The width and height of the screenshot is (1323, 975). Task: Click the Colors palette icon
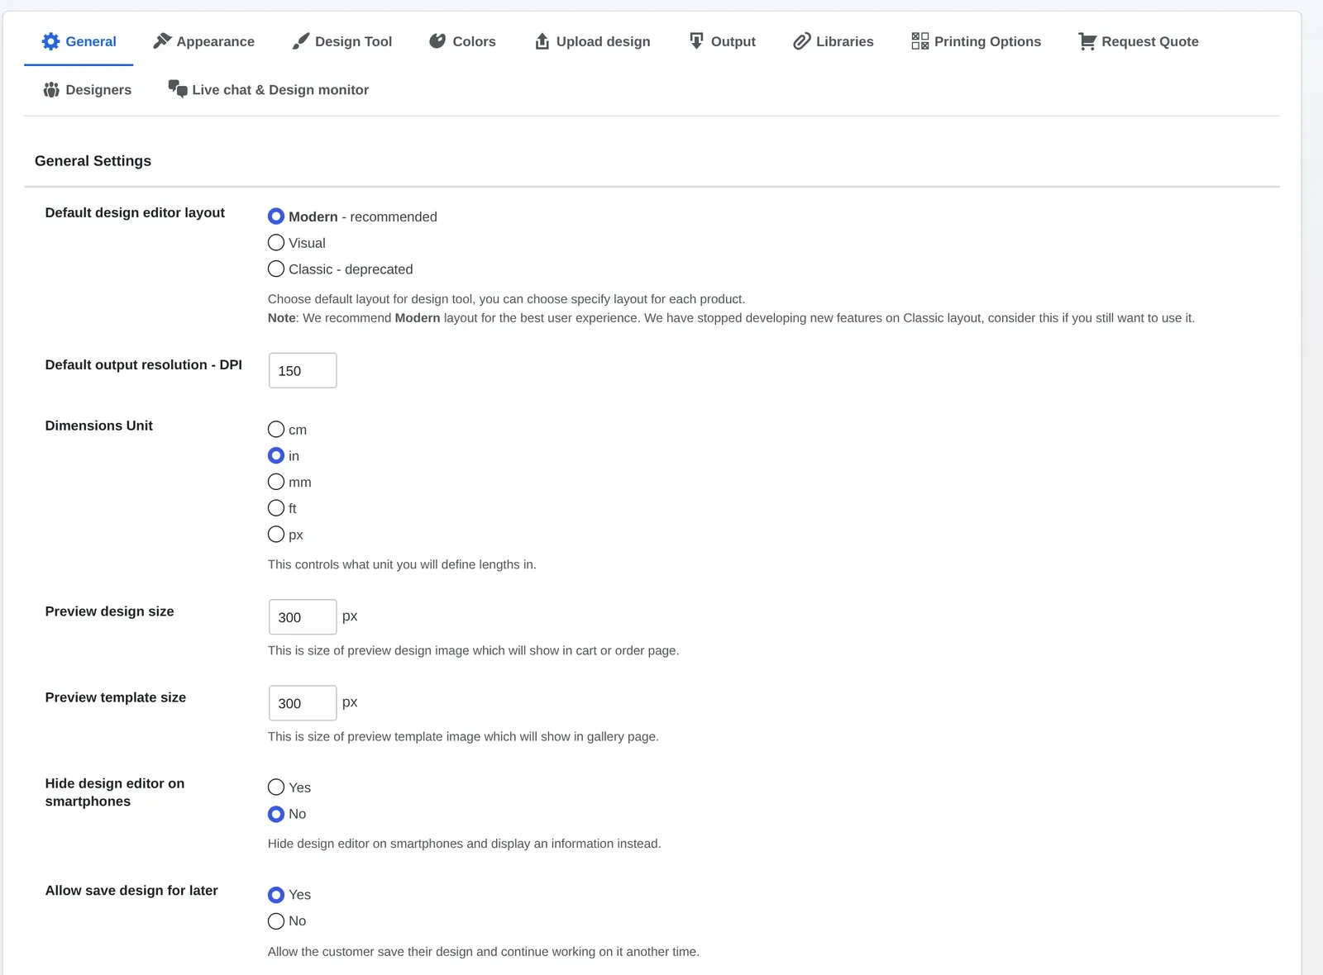coord(437,40)
